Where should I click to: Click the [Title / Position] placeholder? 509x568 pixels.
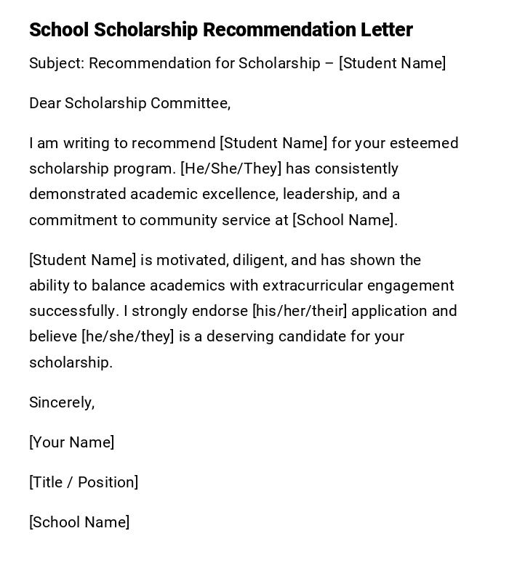click(x=84, y=482)
